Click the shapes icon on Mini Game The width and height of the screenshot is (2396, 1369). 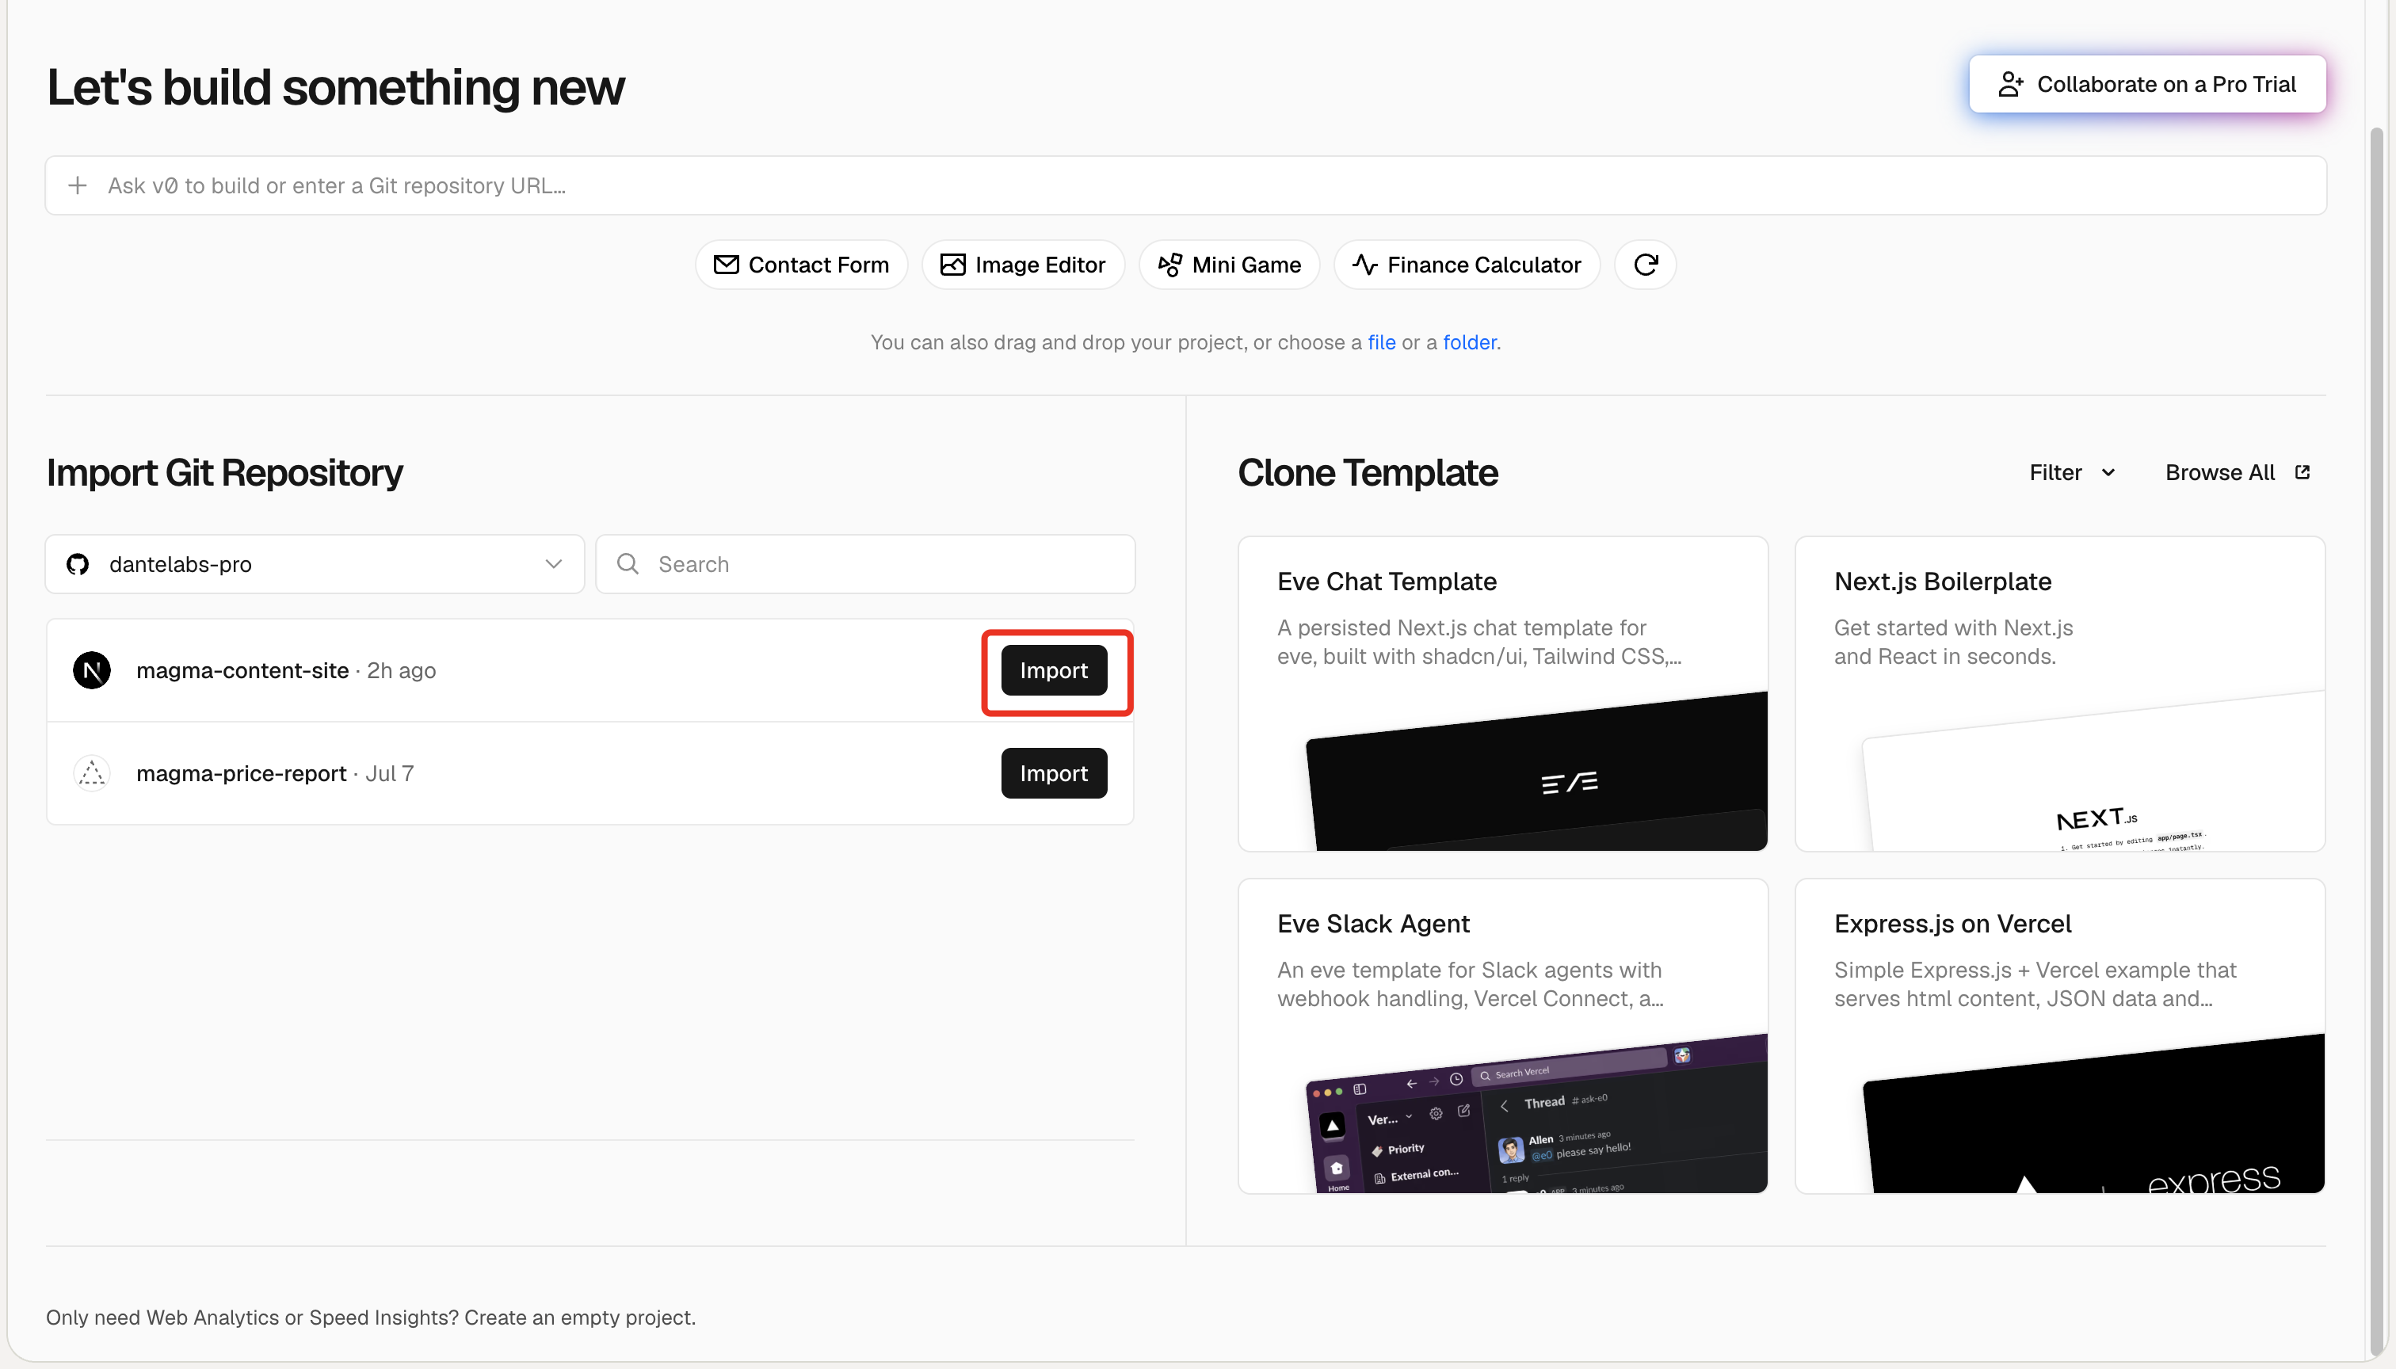coord(1169,265)
